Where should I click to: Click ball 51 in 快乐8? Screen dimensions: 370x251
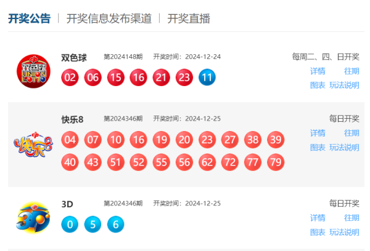116,162
